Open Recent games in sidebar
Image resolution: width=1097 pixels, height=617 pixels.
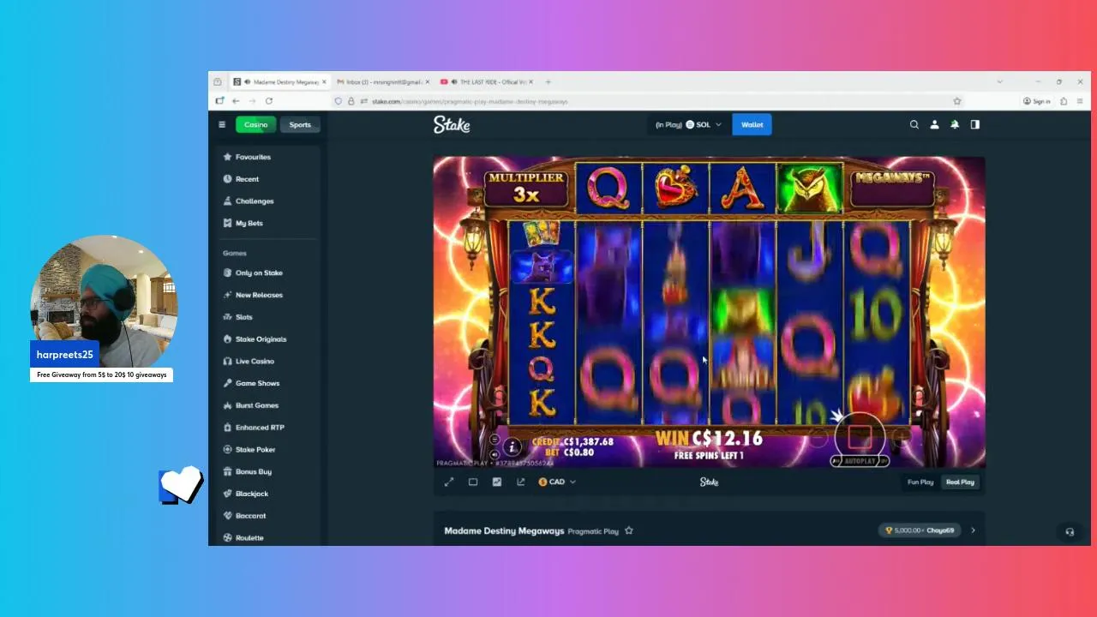tap(266, 179)
